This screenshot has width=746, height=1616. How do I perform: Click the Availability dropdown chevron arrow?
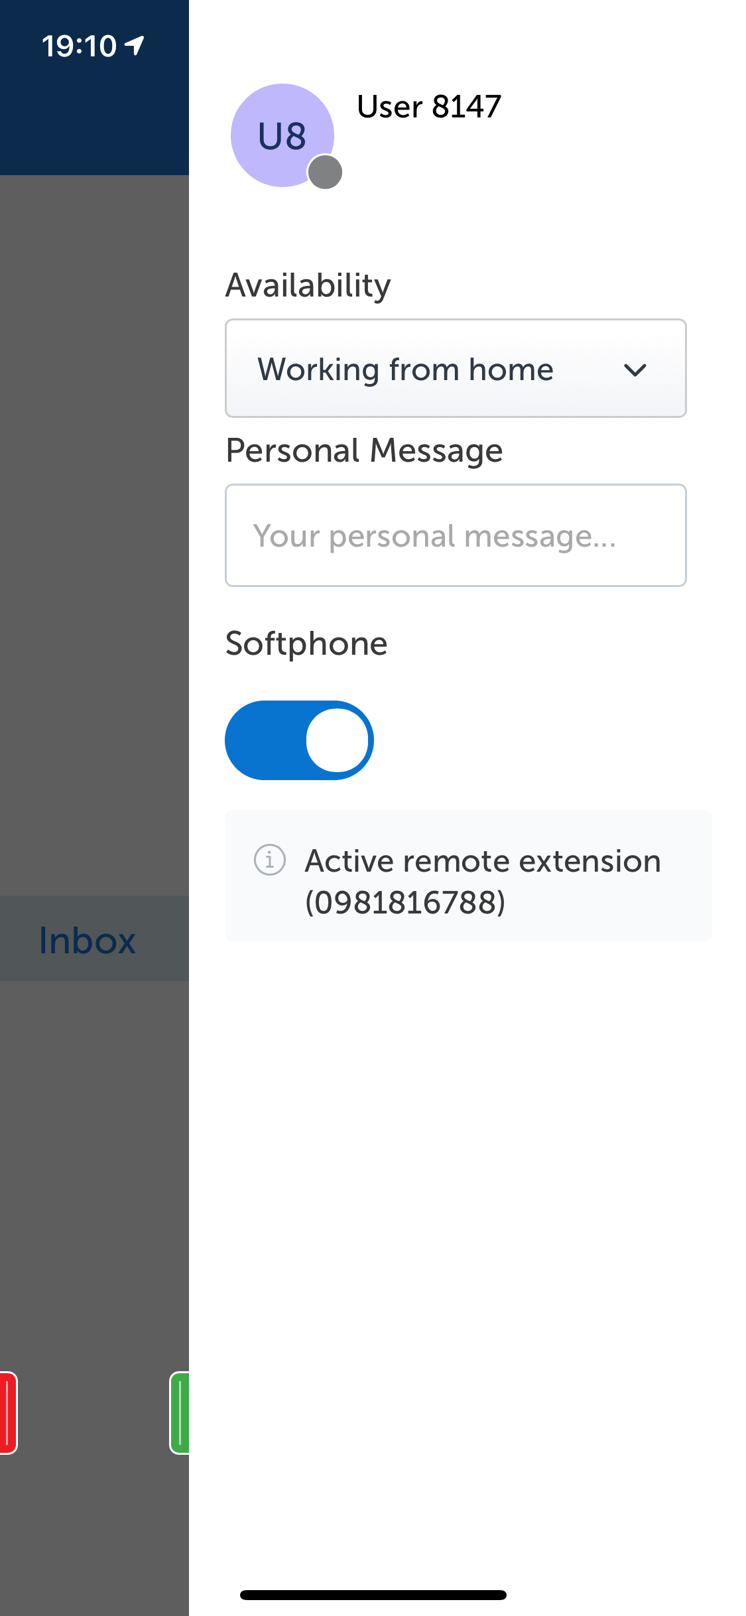pos(635,370)
